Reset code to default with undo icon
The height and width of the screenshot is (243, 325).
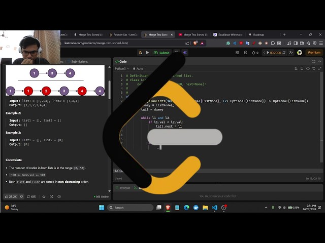coord(314,69)
